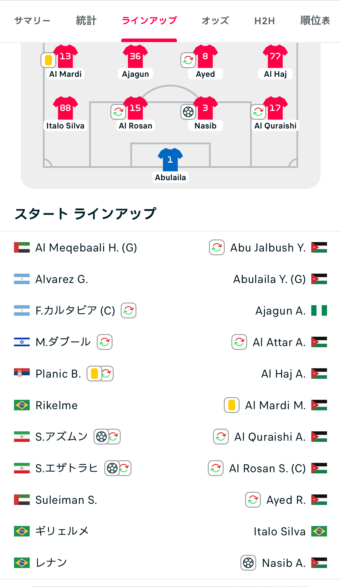
Task: Click substitution icon next to Abu Jalbush Y.
Action: (x=217, y=247)
